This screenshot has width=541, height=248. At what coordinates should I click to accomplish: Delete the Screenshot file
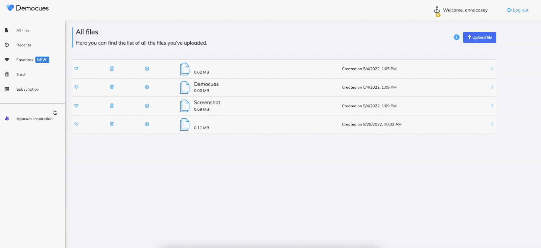(x=112, y=106)
